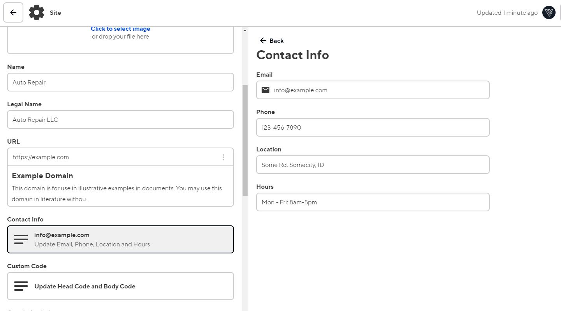Open the Example Domain link preview
This screenshot has height=311, width=561.
point(120,187)
